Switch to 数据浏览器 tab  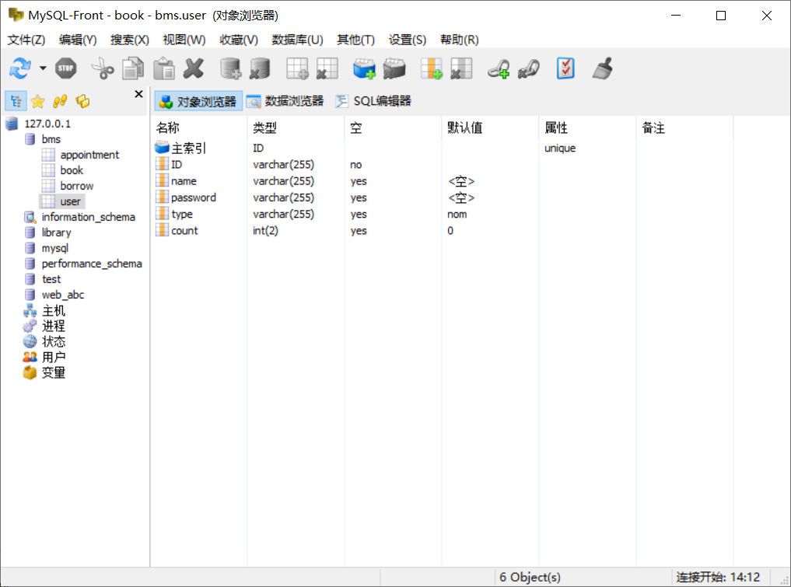pos(285,101)
